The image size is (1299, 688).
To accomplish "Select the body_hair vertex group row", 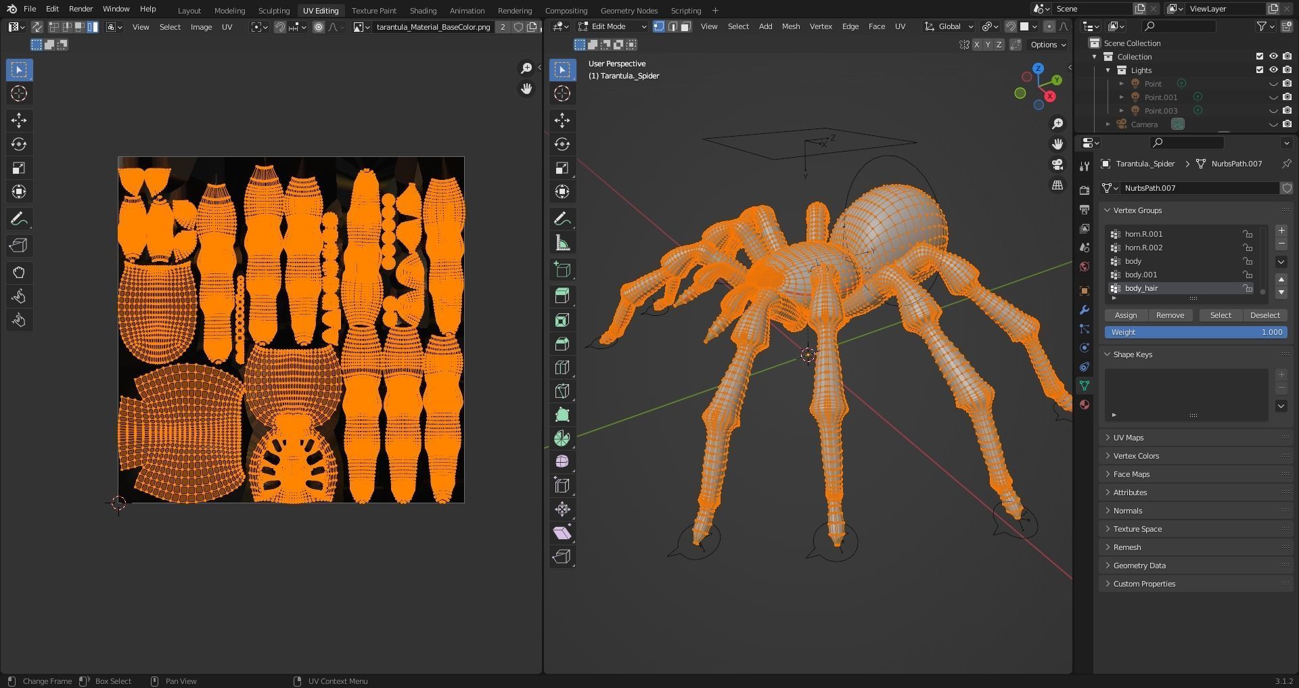I will (1181, 288).
